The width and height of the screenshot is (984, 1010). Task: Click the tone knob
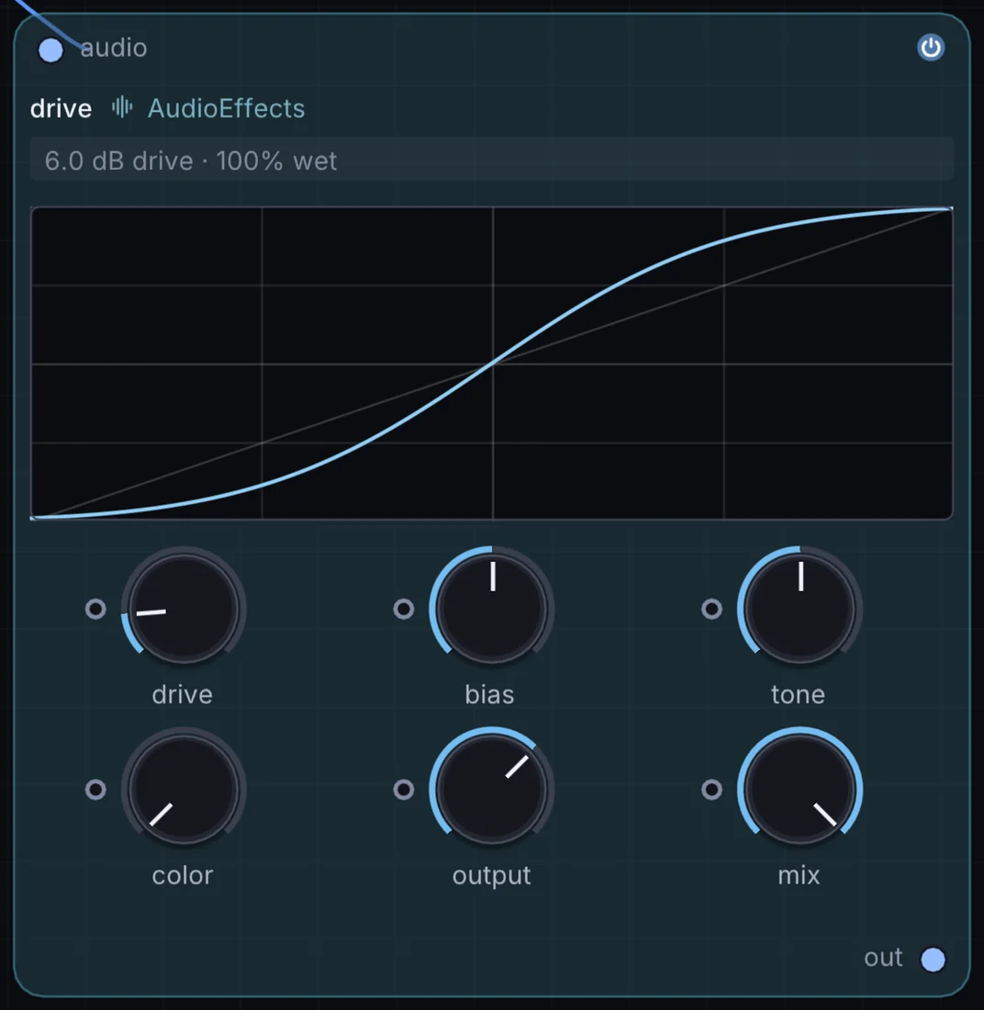click(799, 609)
